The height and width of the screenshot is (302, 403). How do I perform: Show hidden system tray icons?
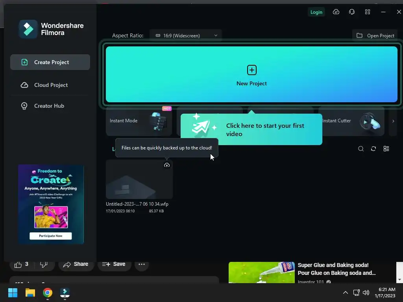346,293
